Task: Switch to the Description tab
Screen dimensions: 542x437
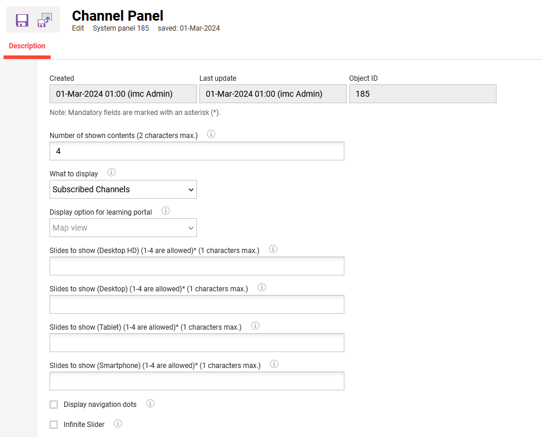Action: 27,46
